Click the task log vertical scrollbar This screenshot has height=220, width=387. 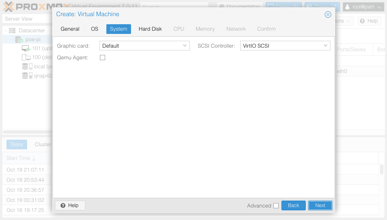pos(381,170)
